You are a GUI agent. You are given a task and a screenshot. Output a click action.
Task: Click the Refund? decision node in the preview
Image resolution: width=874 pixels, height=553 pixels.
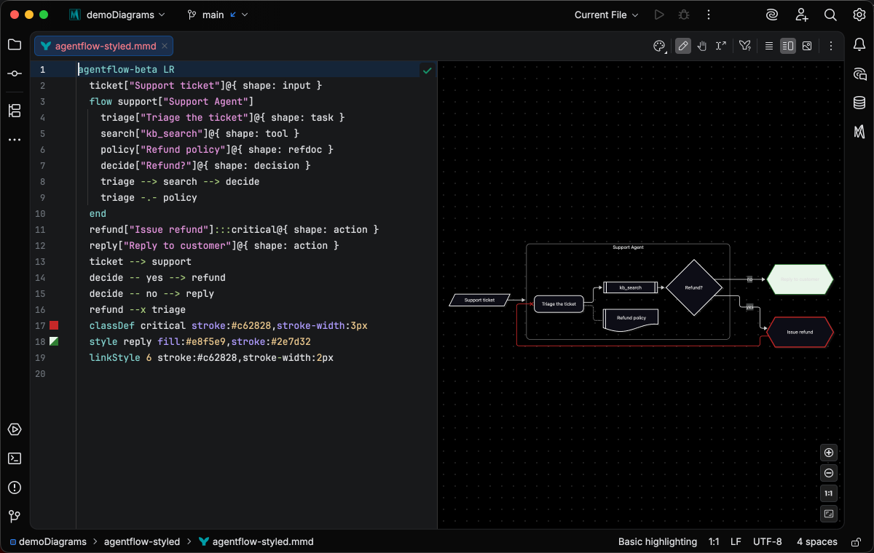coord(693,287)
